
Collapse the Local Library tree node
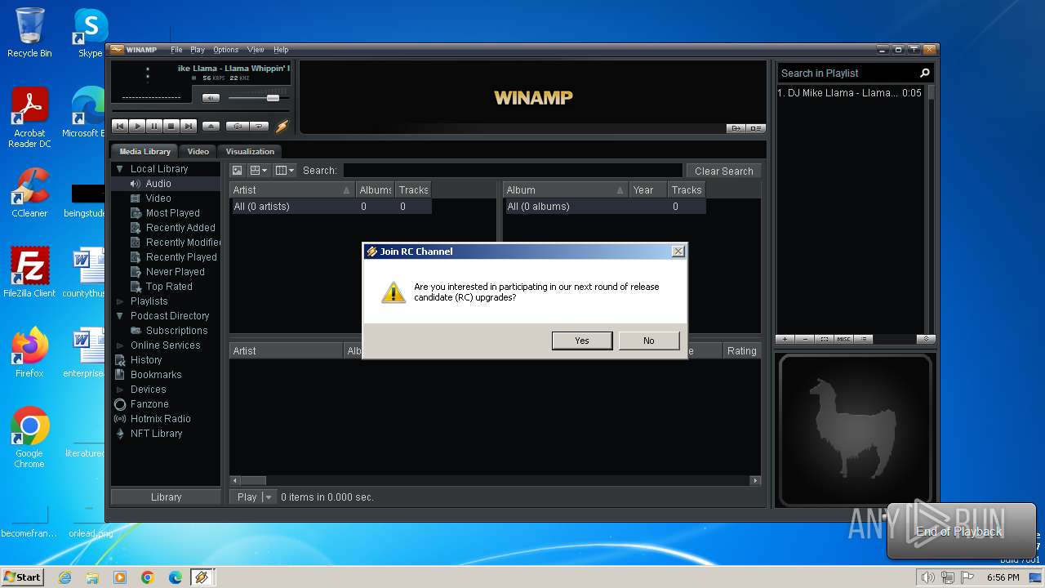pos(119,169)
